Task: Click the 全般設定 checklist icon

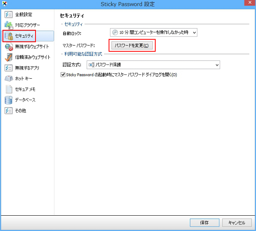Action: 9,14
